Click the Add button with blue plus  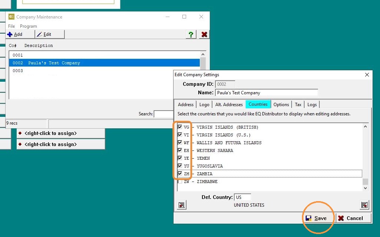click(x=20, y=34)
